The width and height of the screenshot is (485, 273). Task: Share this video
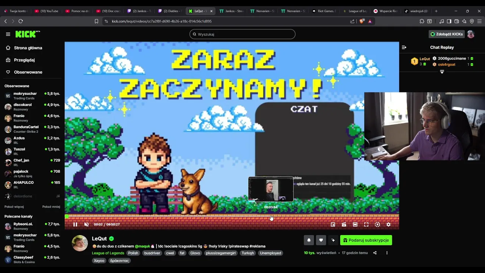click(375, 253)
